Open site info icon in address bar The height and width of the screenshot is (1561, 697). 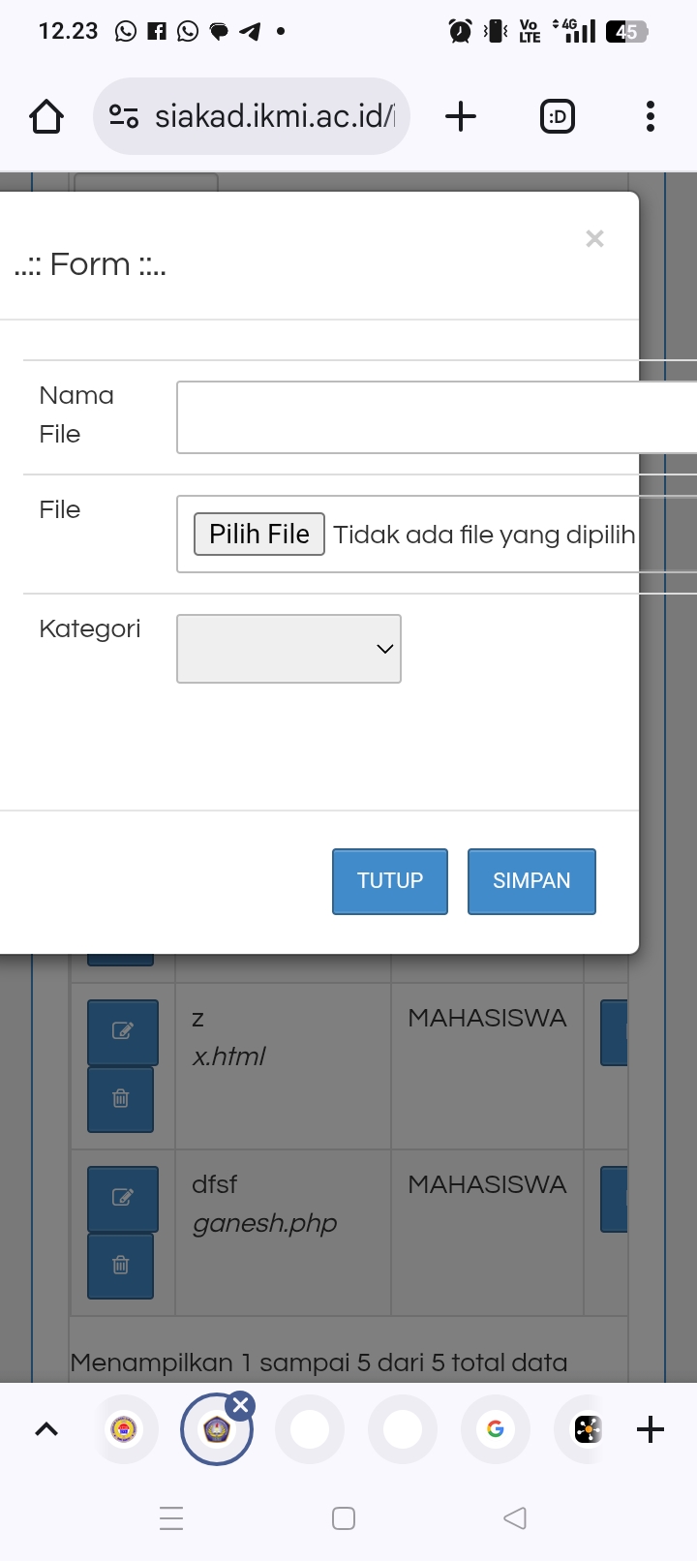pos(124,117)
